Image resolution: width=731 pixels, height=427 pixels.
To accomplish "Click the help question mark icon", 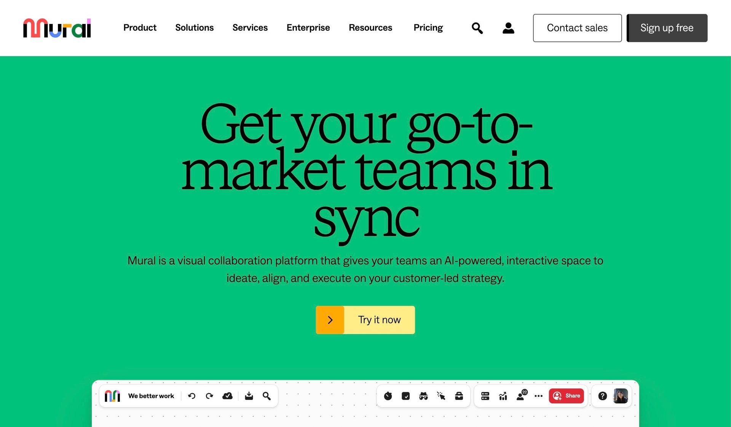I will click(x=602, y=396).
